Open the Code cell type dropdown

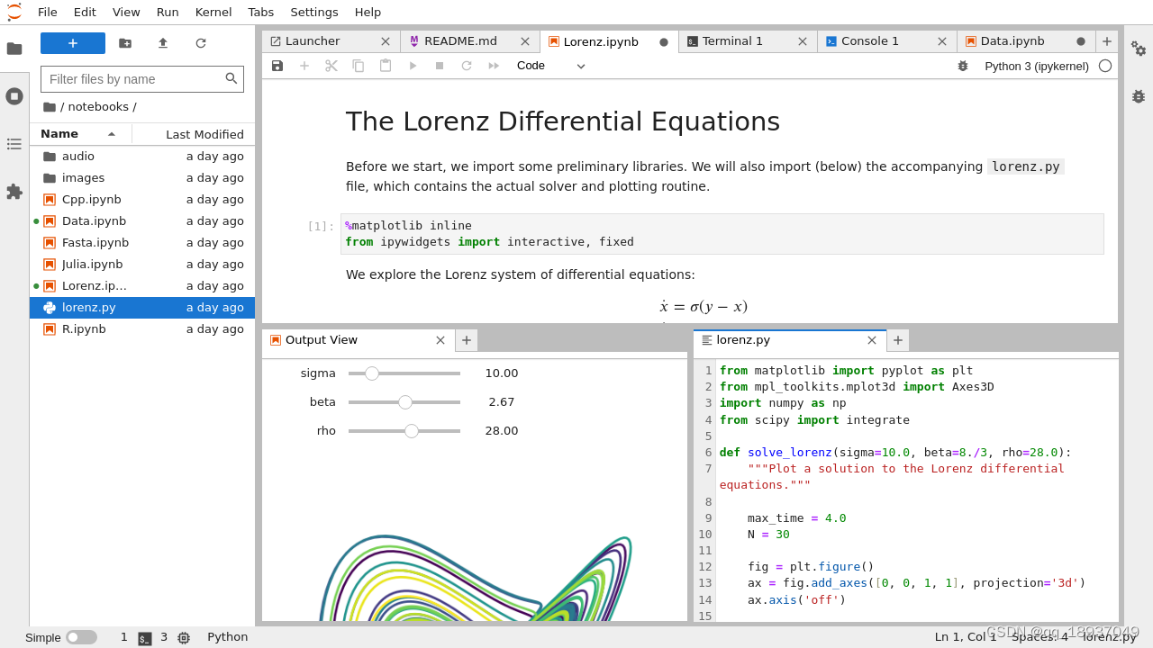pyautogui.click(x=551, y=66)
